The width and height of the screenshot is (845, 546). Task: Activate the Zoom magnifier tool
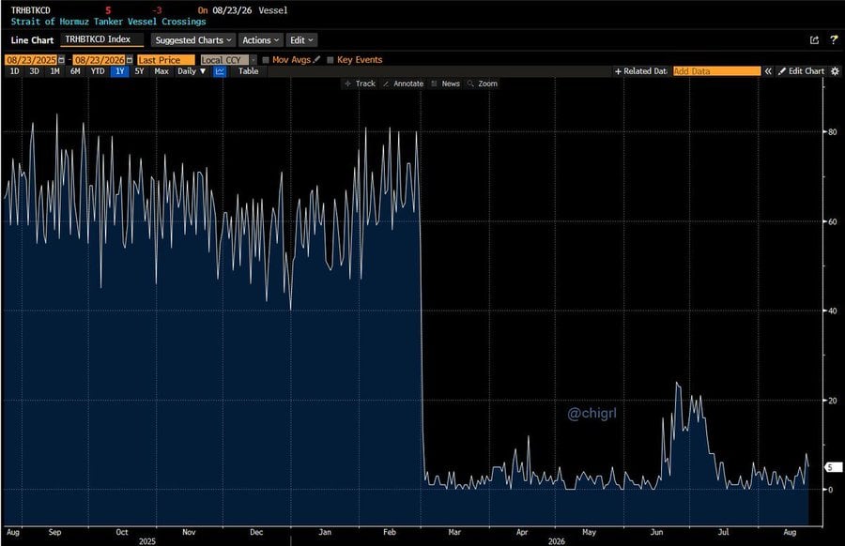click(x=483, y=83)
